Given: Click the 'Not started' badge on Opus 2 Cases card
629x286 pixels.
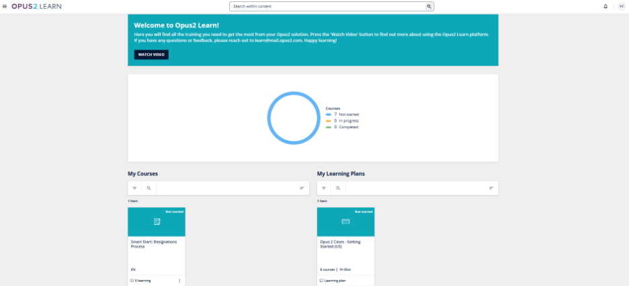Looking at the screenshot, I should coord(364,211).
